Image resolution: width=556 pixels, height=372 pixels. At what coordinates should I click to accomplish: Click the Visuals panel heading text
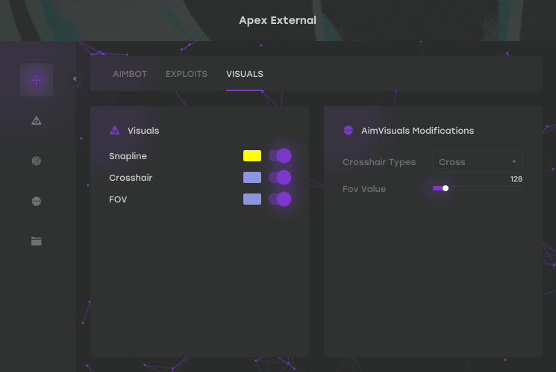pyautogui.click(x=143, y=131)
